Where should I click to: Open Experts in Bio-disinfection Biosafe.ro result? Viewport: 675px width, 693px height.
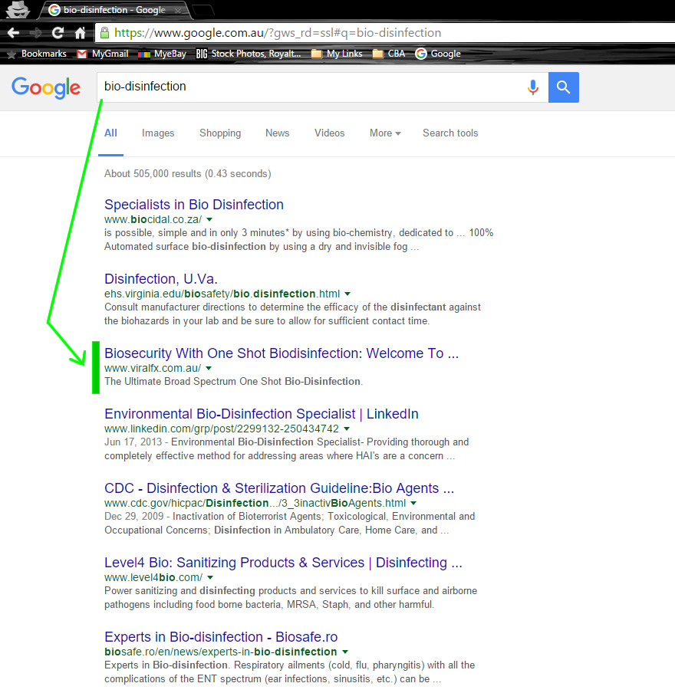[221, 637]
